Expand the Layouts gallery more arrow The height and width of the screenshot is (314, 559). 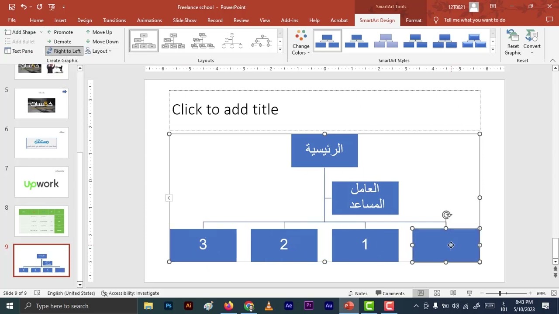tap(280, 49)
